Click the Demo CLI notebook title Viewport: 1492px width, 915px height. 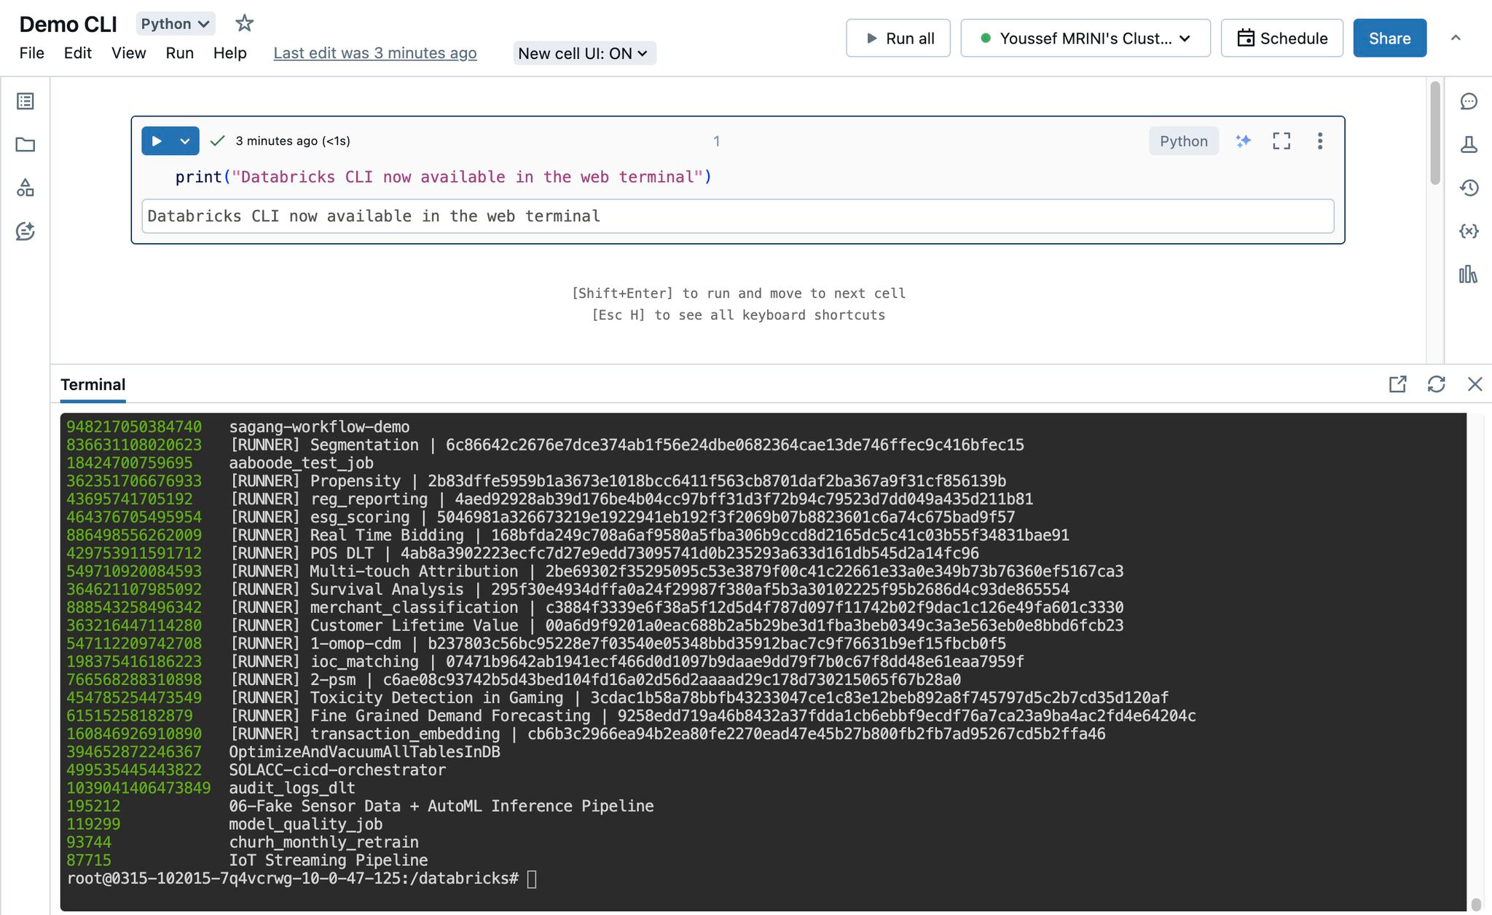[68, 24]
